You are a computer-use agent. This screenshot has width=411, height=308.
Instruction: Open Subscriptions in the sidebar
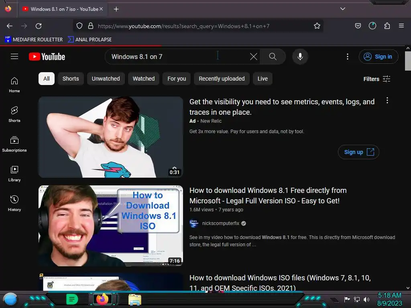(14, 144)
